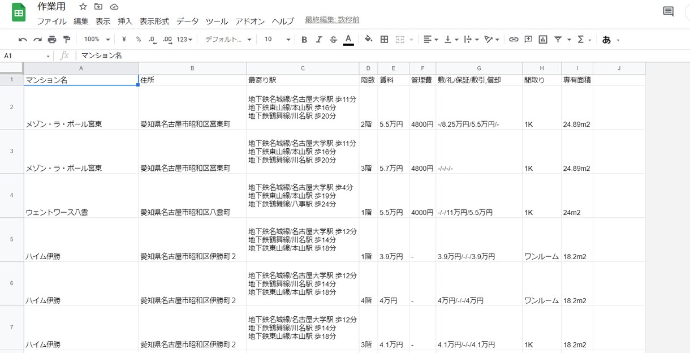Open filter views dropdown arrow
Image resolution: width=690 pixels, height=353 pixels.
click(569, 40)
